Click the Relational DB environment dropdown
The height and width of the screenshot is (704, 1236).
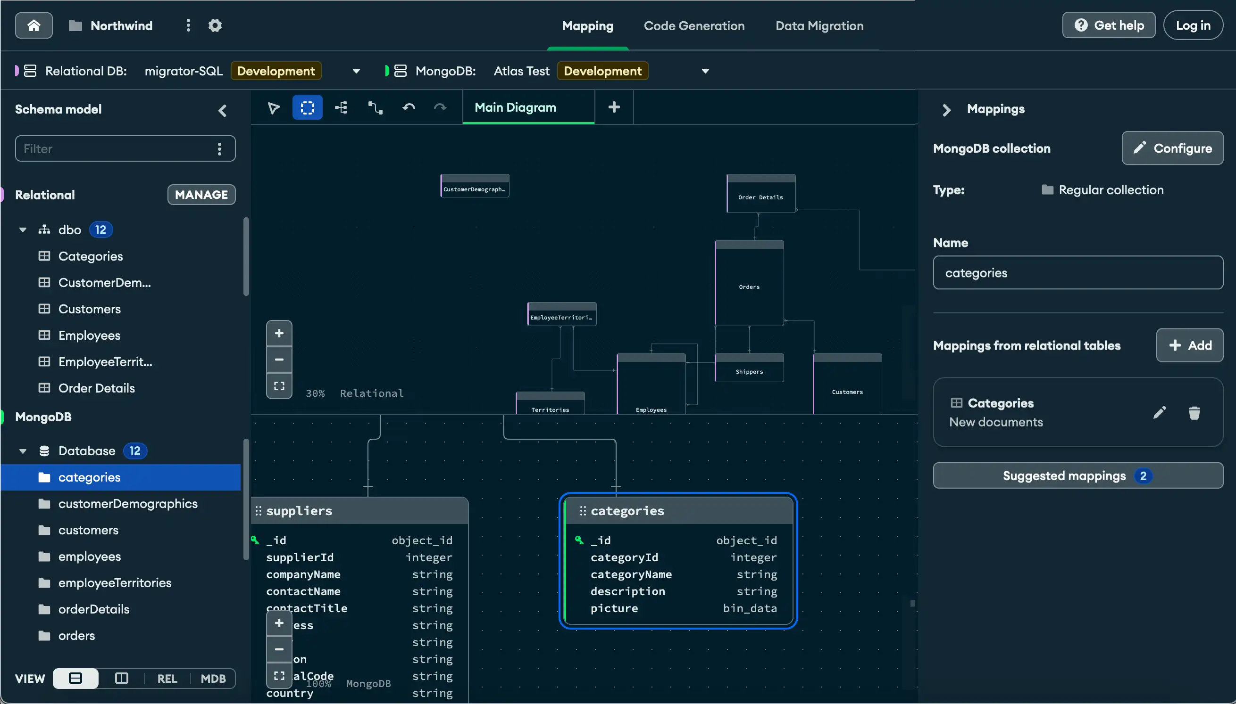[358, 70]
